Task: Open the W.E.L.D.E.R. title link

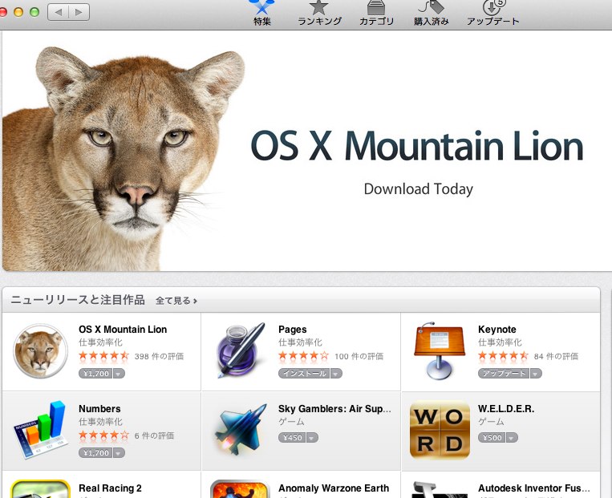Action: (x=506, y=409)
